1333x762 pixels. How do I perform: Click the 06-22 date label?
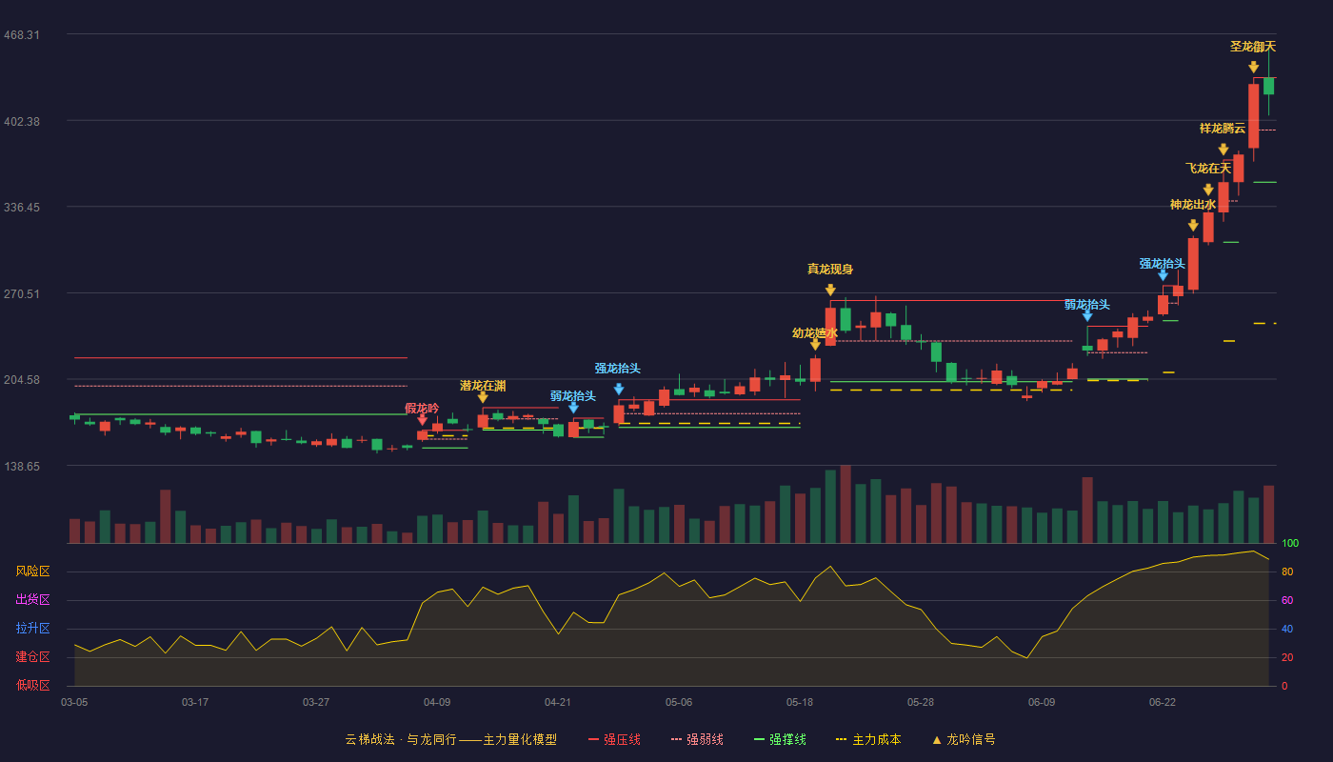tap(1163, 702)
